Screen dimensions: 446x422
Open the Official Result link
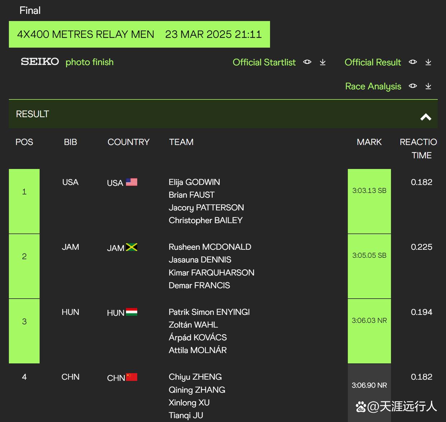coord(373,62)
